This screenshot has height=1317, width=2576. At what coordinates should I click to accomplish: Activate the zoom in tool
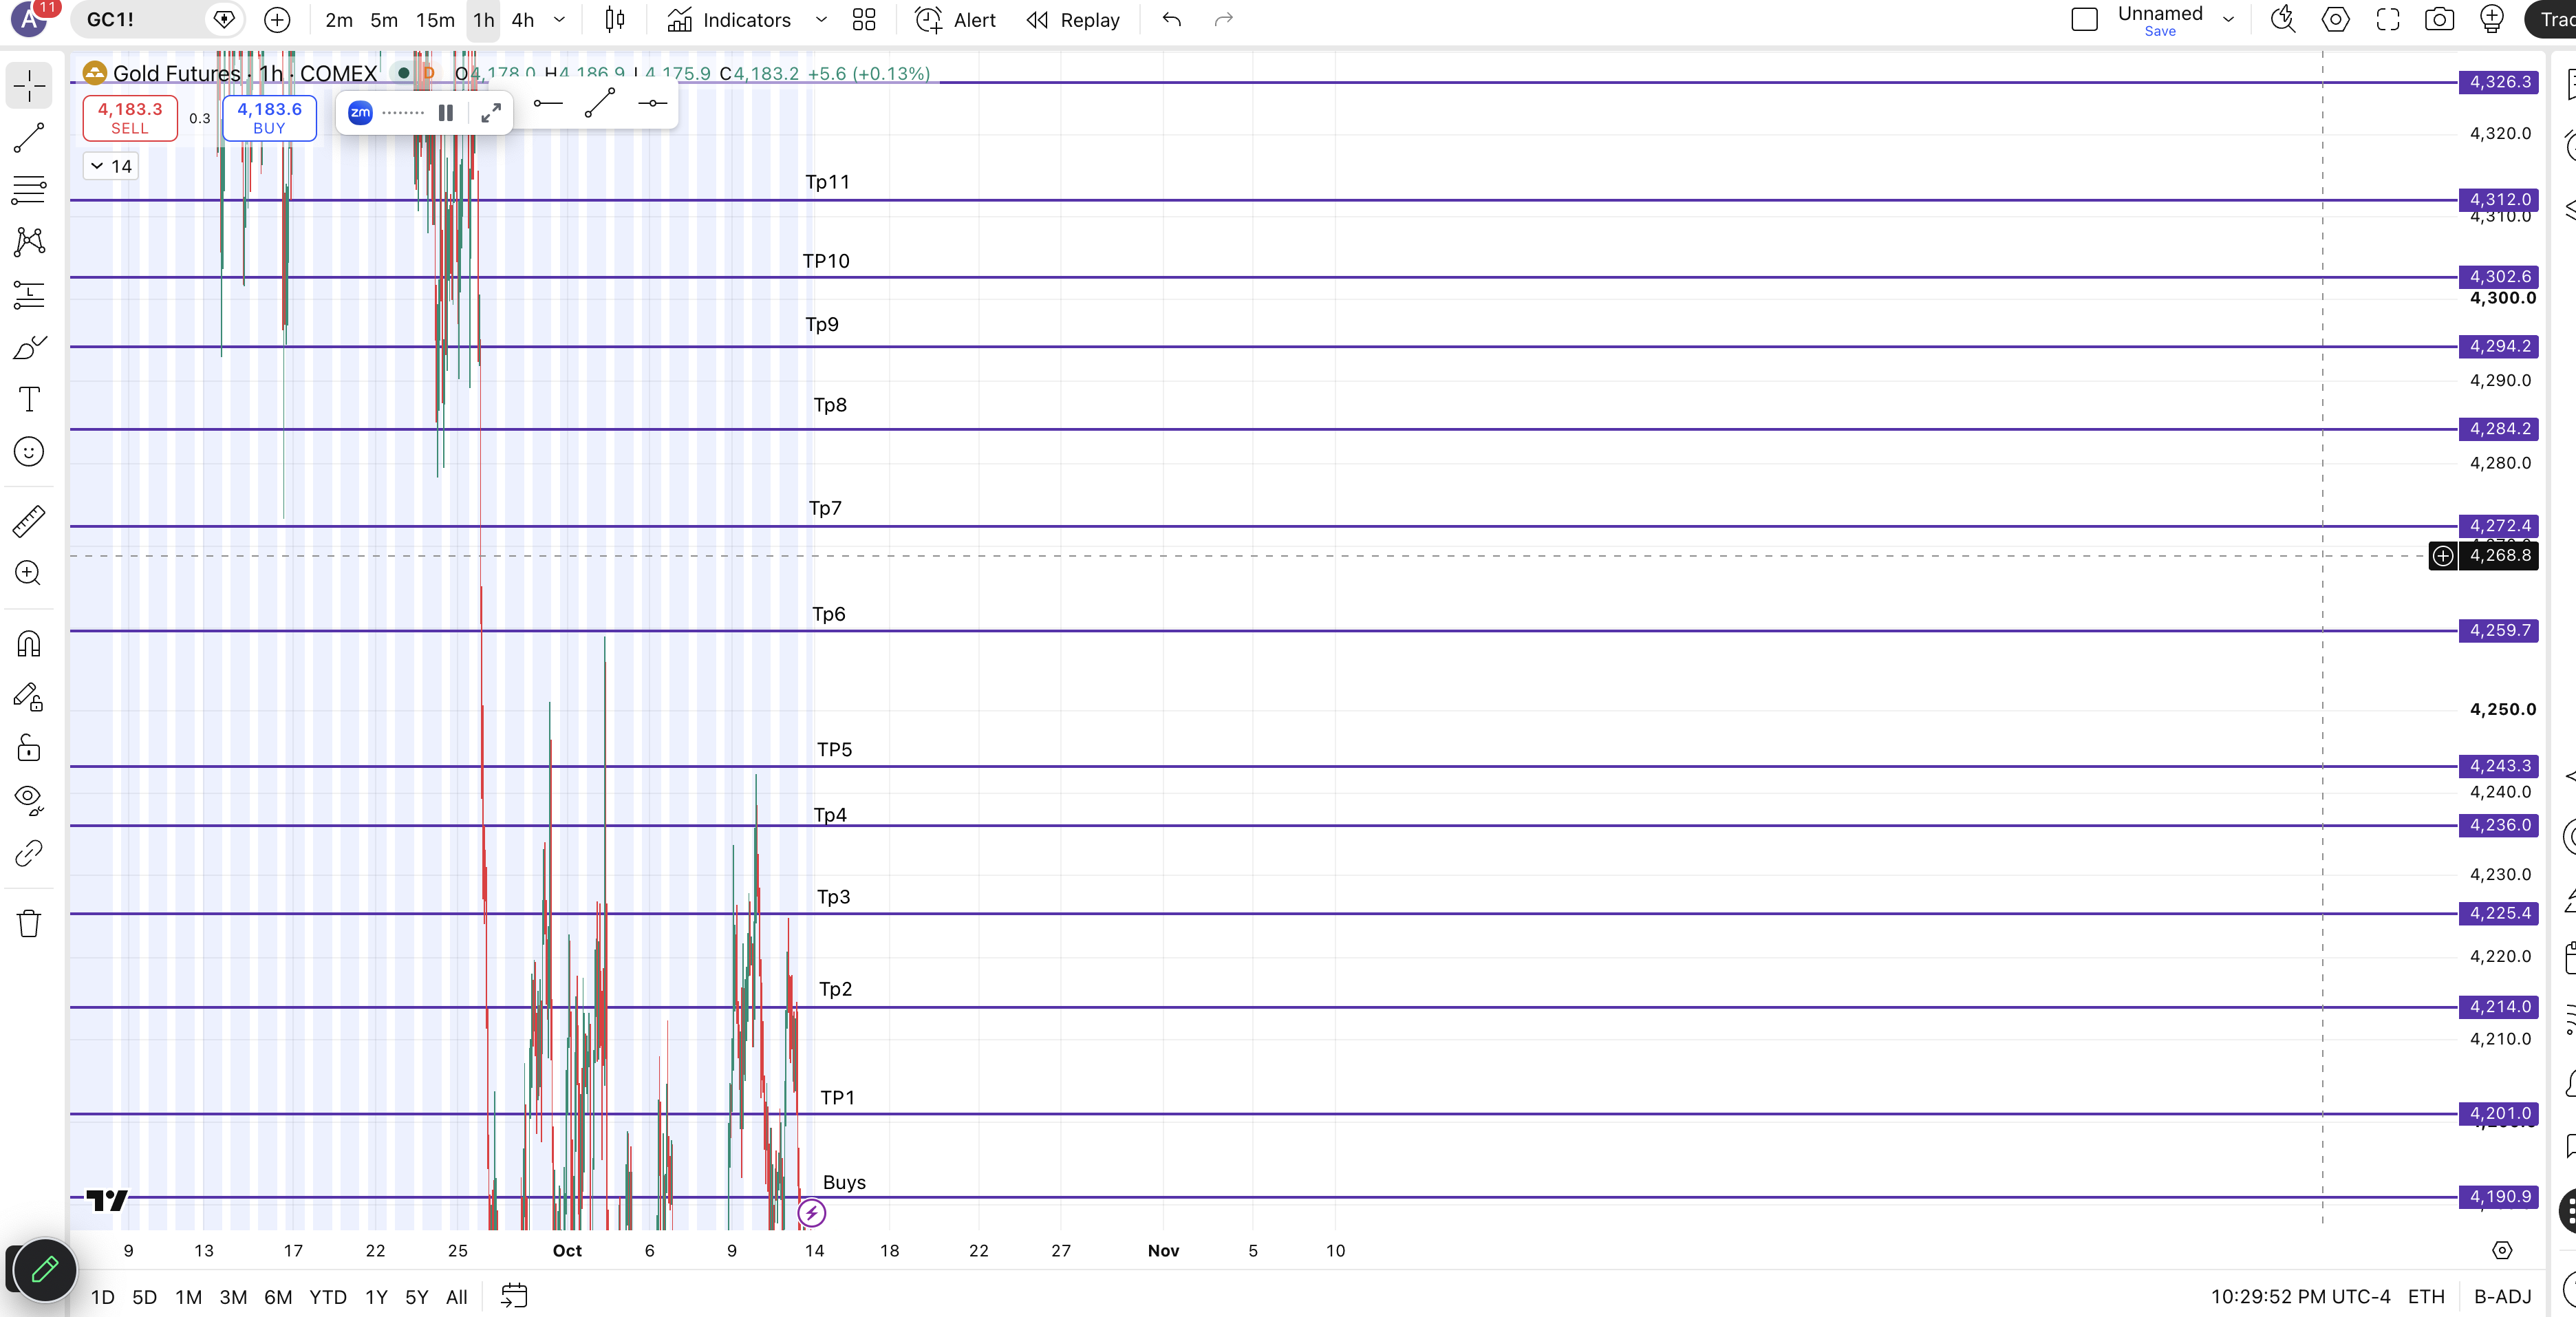pyautogui.click(x=29, y=573)
